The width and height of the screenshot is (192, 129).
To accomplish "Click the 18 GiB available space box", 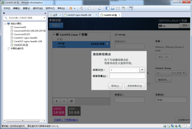I will click(59, 111).
